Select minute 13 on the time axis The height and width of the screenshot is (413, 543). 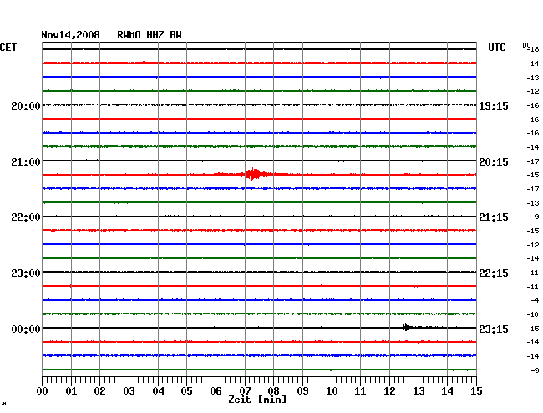(419, 390)
